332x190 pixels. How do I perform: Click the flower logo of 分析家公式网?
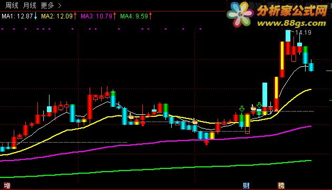click(x=240, y=14)
